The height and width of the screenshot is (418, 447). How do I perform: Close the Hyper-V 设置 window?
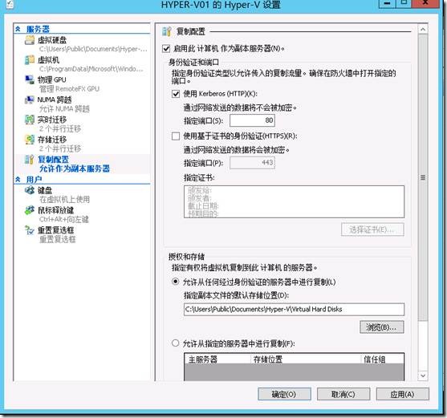coord(425,3)
